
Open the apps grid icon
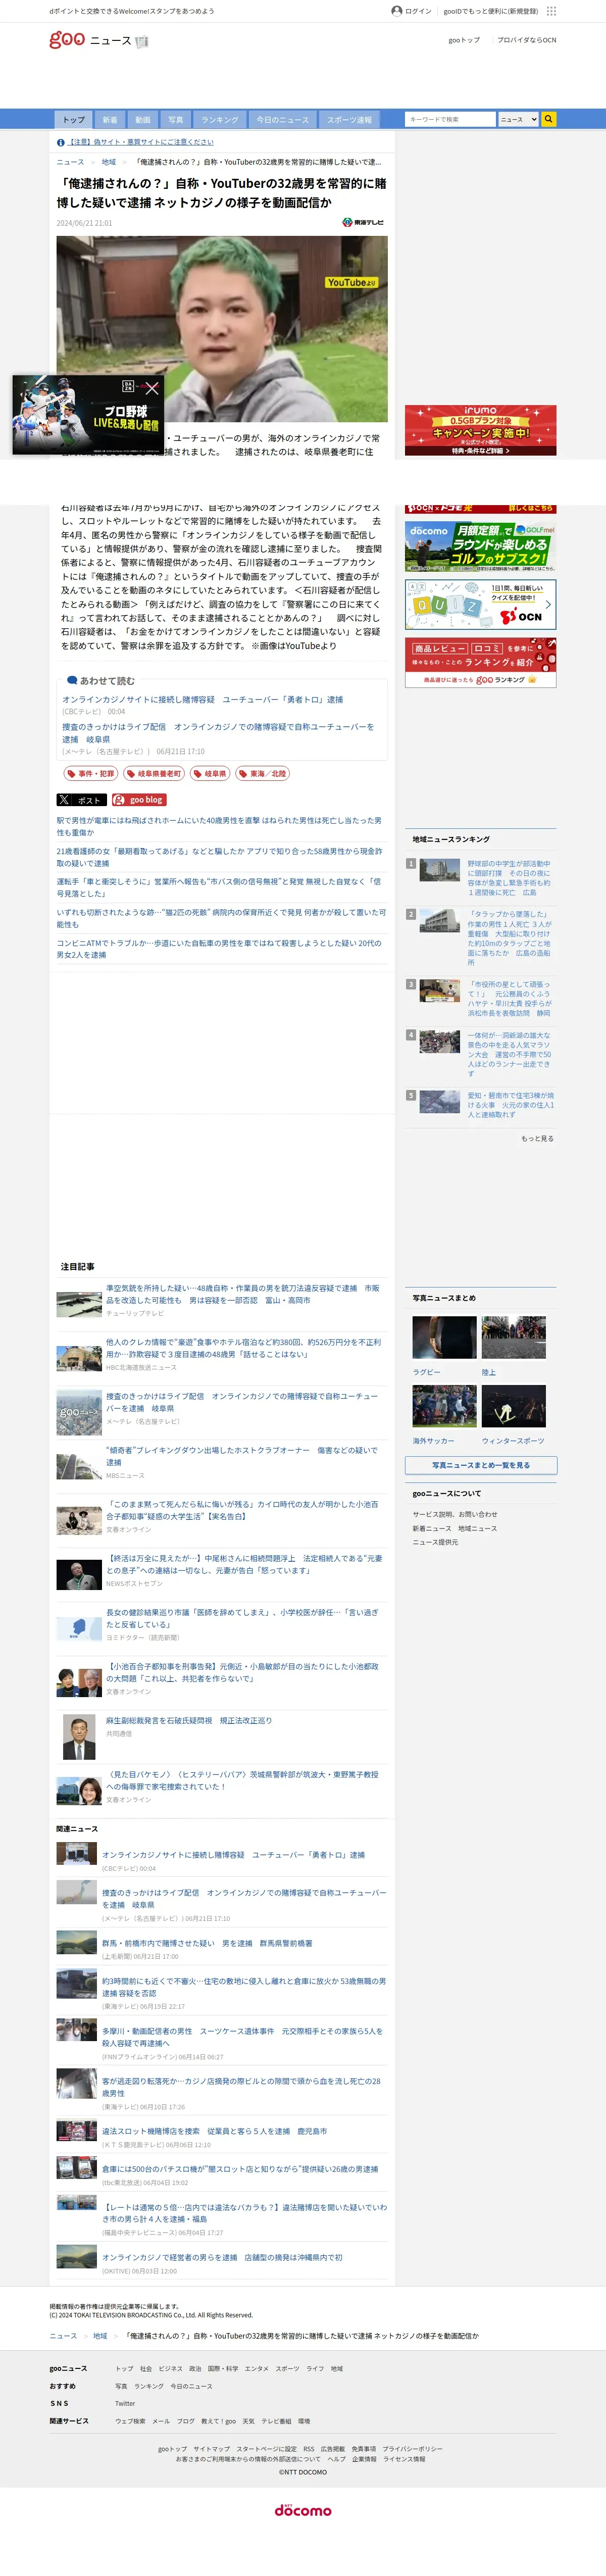coord(551,11)
